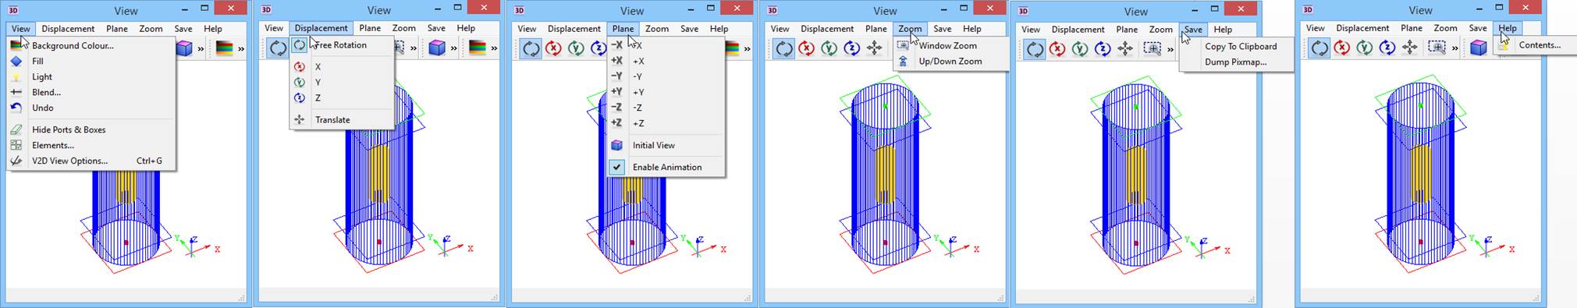Select the Light bulb icon in View menu
The width and height of the screenshot is (1577, 308).
pos(16,76)
